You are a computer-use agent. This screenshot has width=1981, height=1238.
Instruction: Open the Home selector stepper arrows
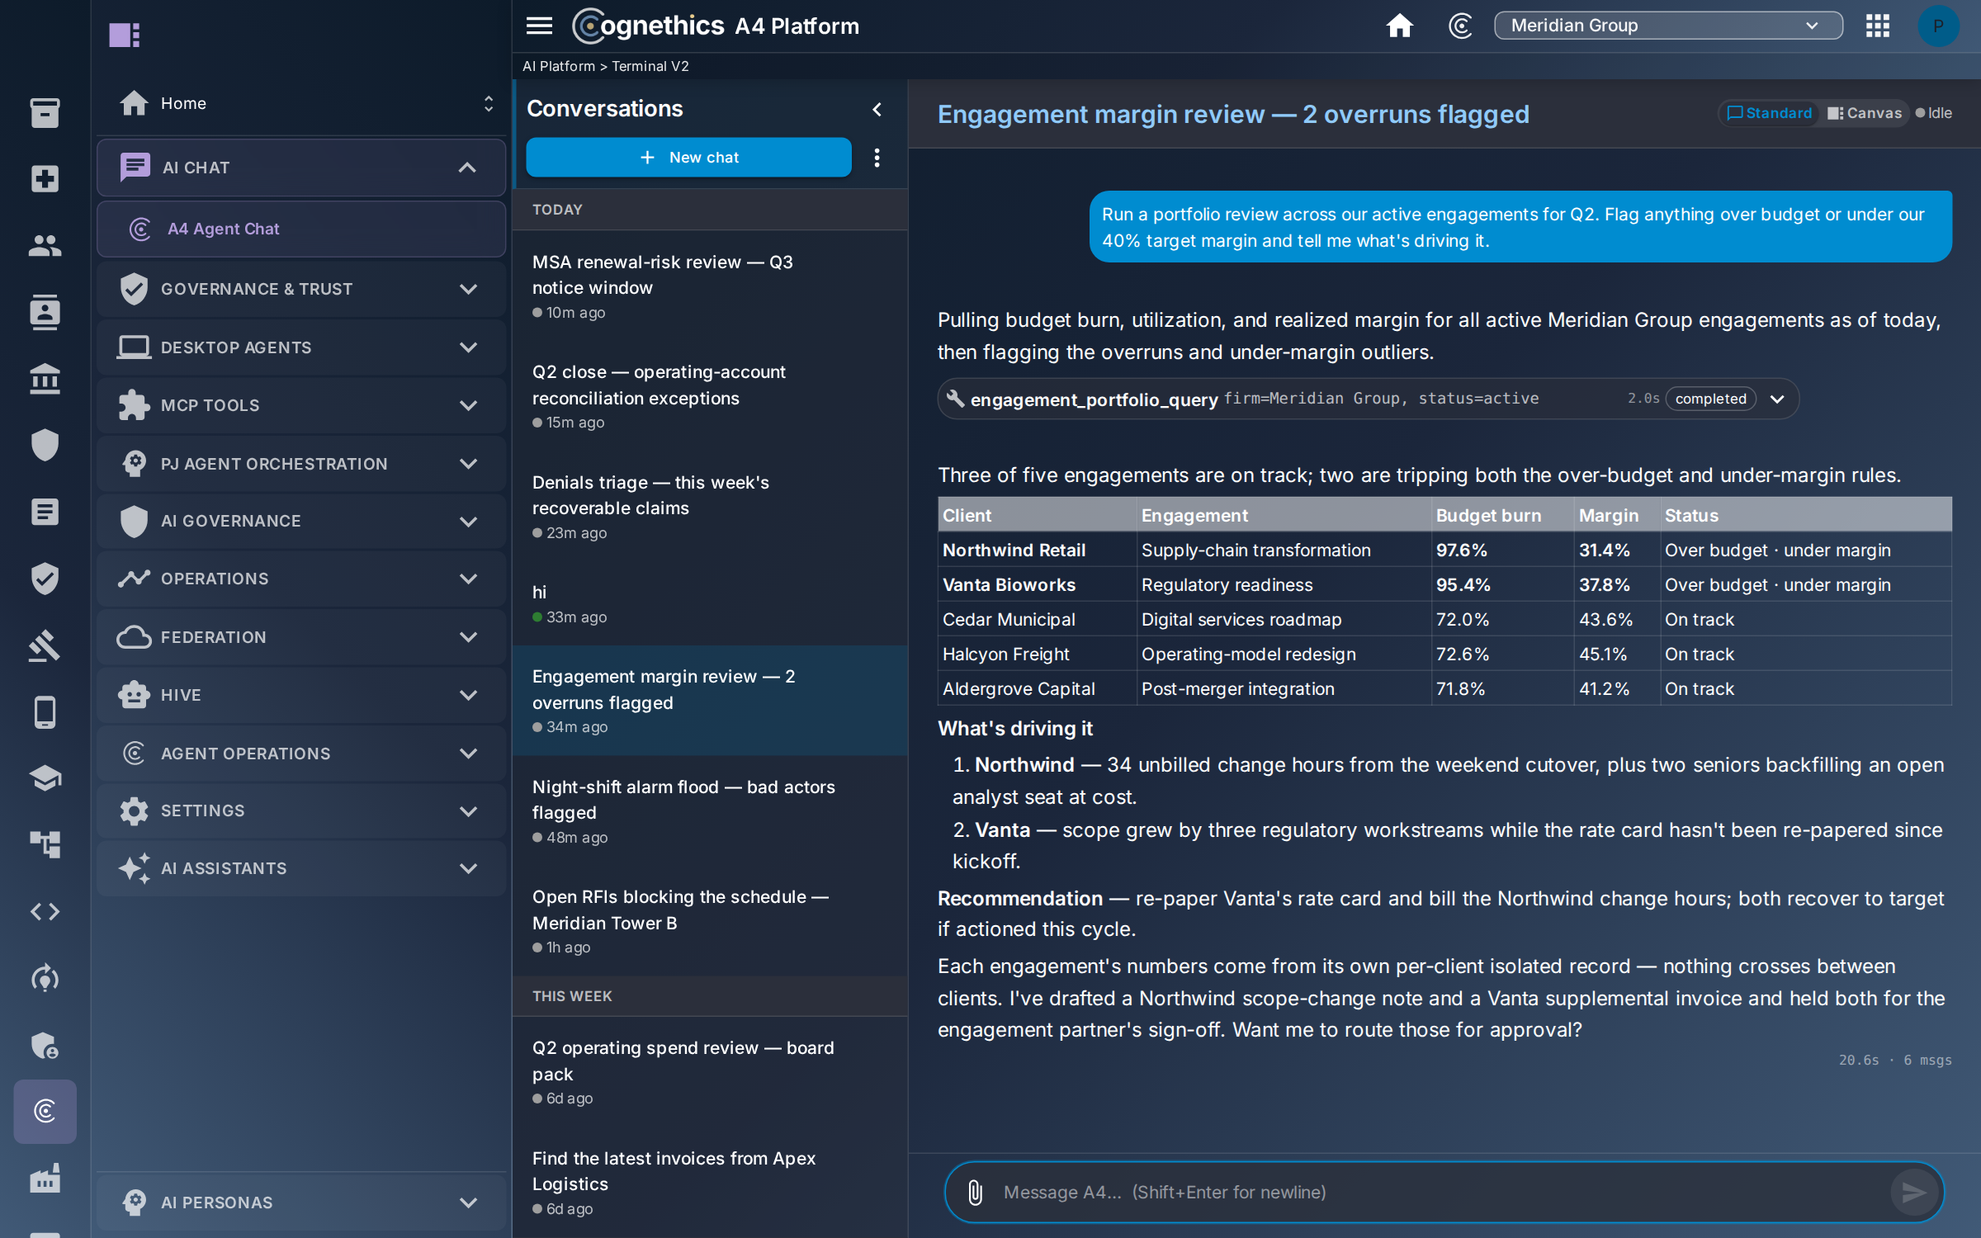488,103
